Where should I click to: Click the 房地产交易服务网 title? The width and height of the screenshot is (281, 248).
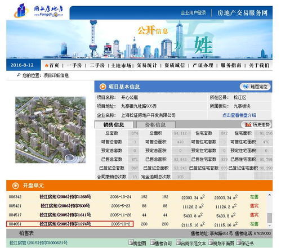coord(242,13)
